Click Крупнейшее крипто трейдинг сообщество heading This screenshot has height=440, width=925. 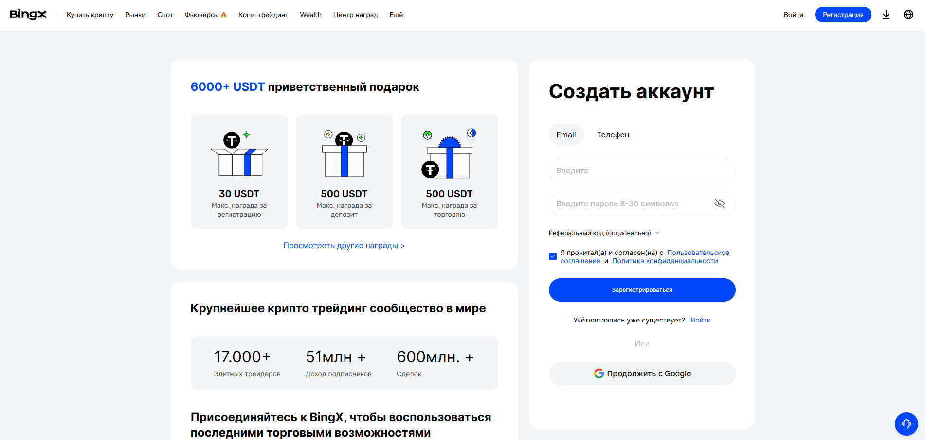[x=338, y=308]
